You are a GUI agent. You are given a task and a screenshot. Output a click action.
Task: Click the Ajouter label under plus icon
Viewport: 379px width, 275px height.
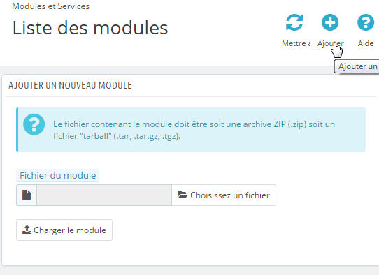(331, 43)
